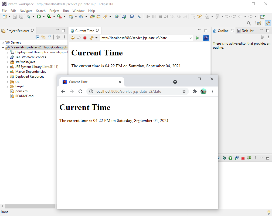
Task: Toggle the Java EE perspective button
Action: coord(268,24)
